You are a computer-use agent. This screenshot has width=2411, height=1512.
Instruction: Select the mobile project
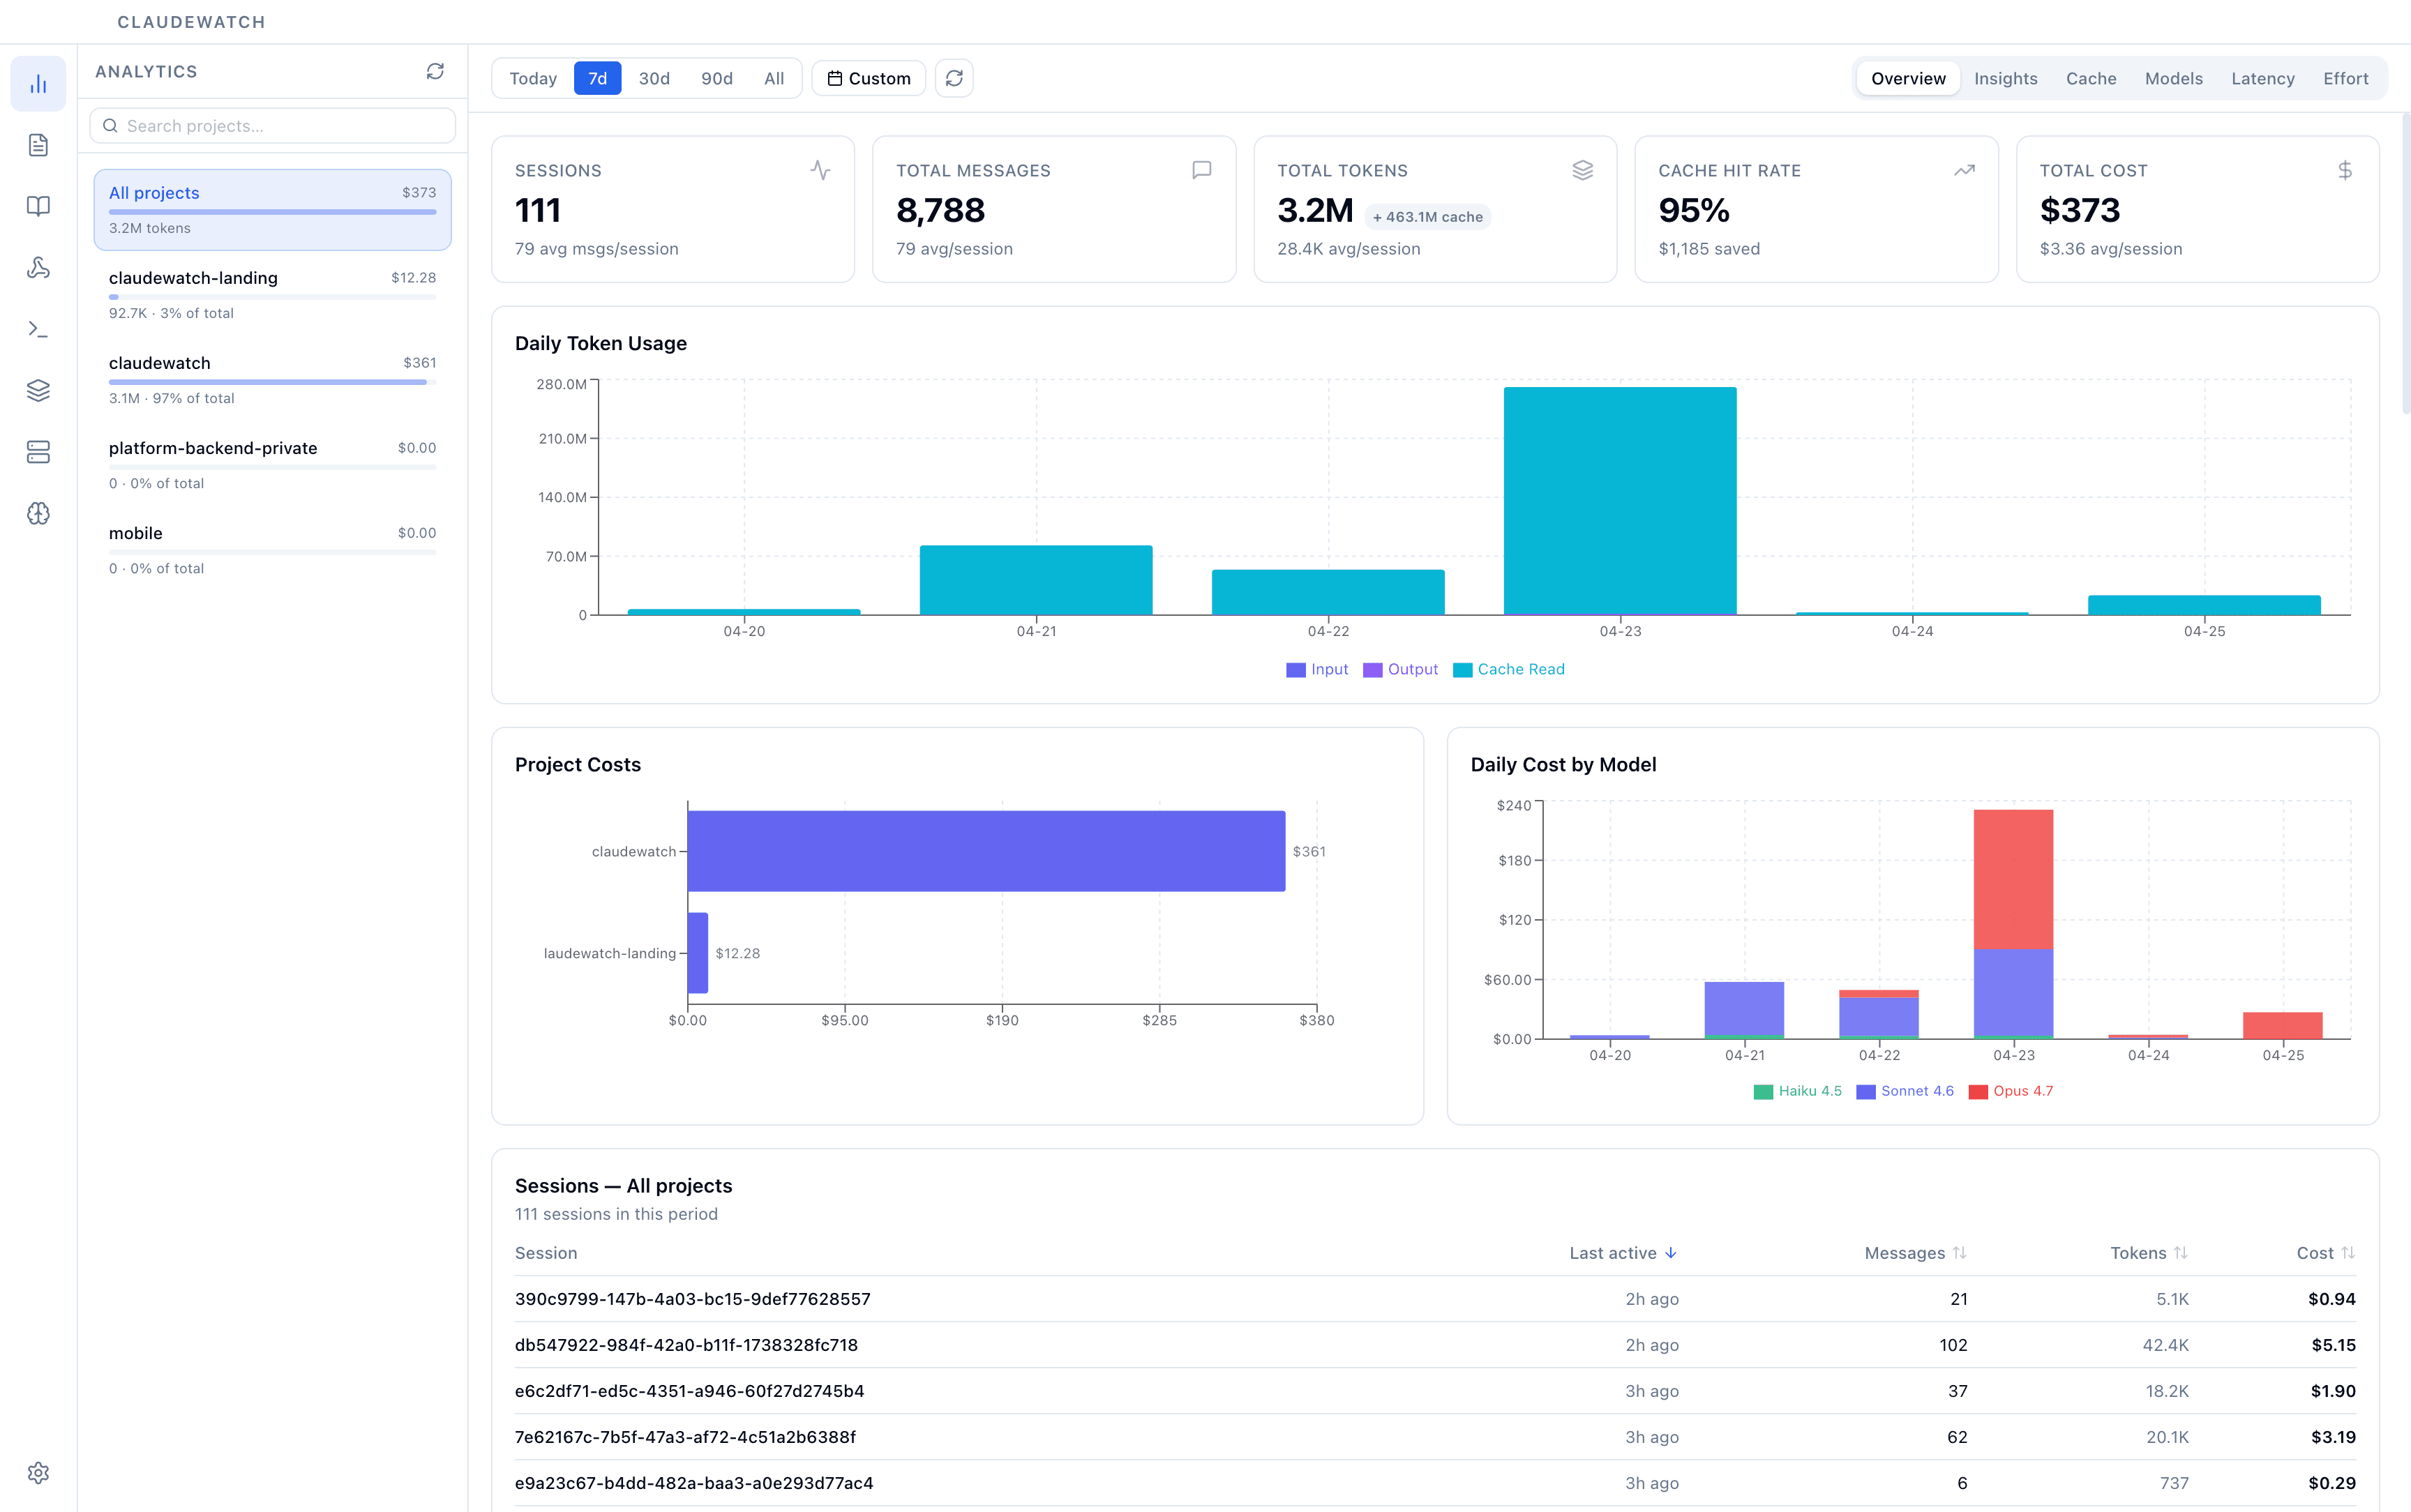pos(272,550)
